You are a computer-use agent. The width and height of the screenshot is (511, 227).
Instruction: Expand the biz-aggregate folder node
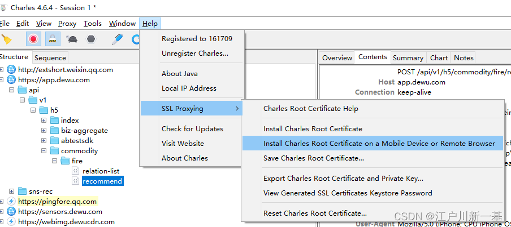click(44, 131)
